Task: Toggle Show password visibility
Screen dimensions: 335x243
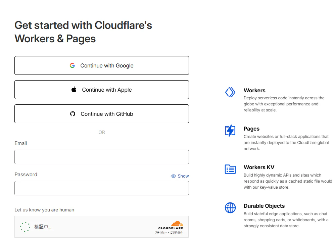Action: (180, 176)
